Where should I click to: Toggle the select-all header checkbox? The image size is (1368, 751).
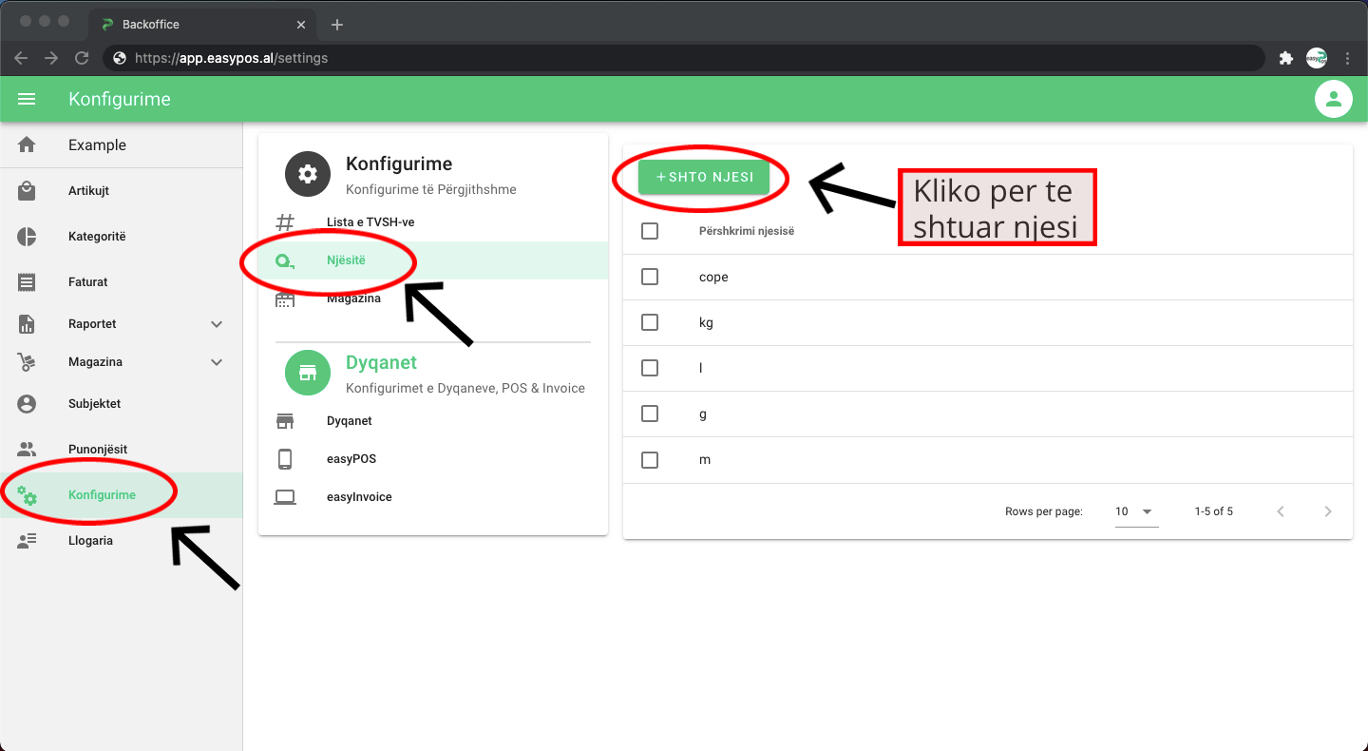650,231
